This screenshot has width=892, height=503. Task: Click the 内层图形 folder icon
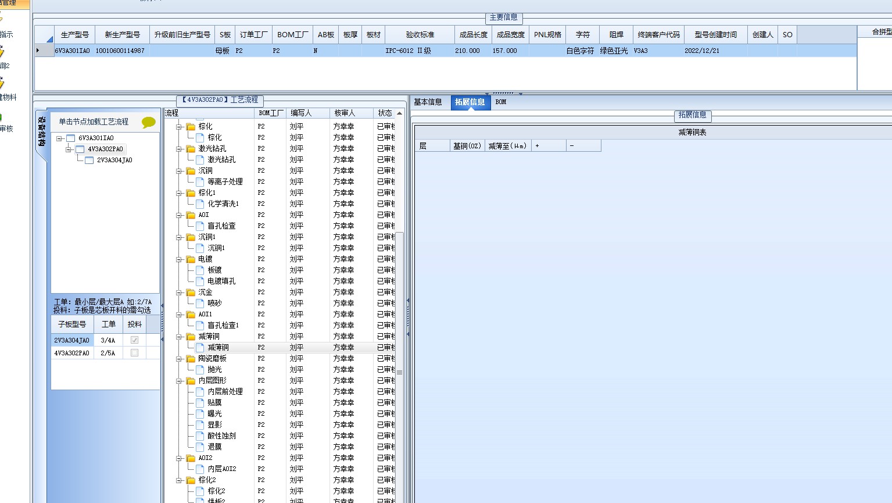coord(191,381)
